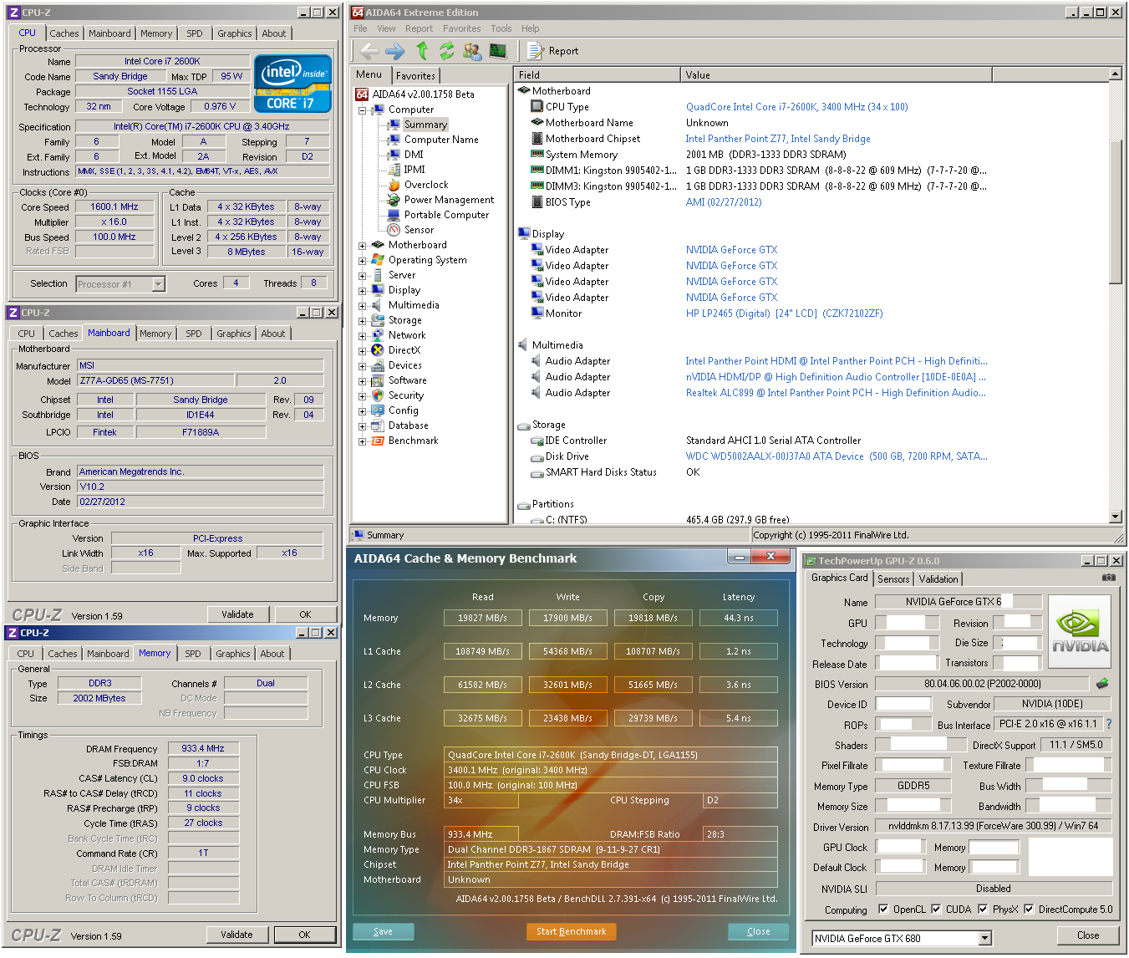
Task: Toggle the OpenCL checkbox in GPU-Z
Action: click(883, 909)
